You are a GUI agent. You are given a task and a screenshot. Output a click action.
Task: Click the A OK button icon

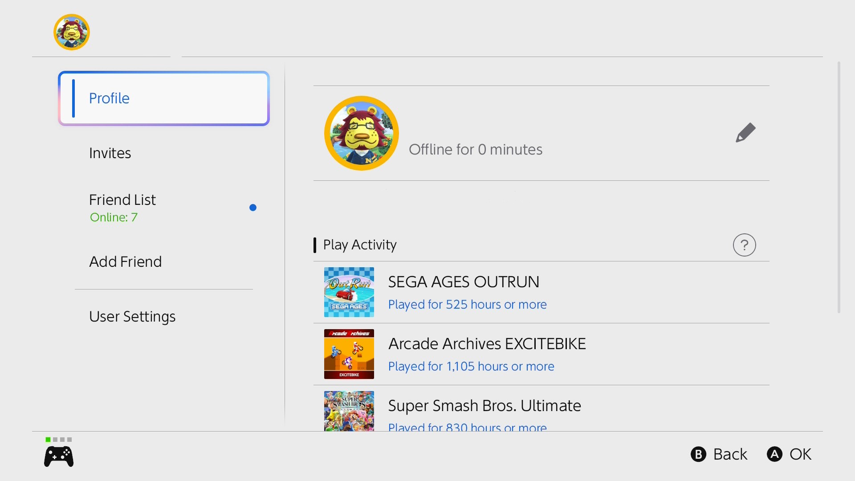point(774,454)
